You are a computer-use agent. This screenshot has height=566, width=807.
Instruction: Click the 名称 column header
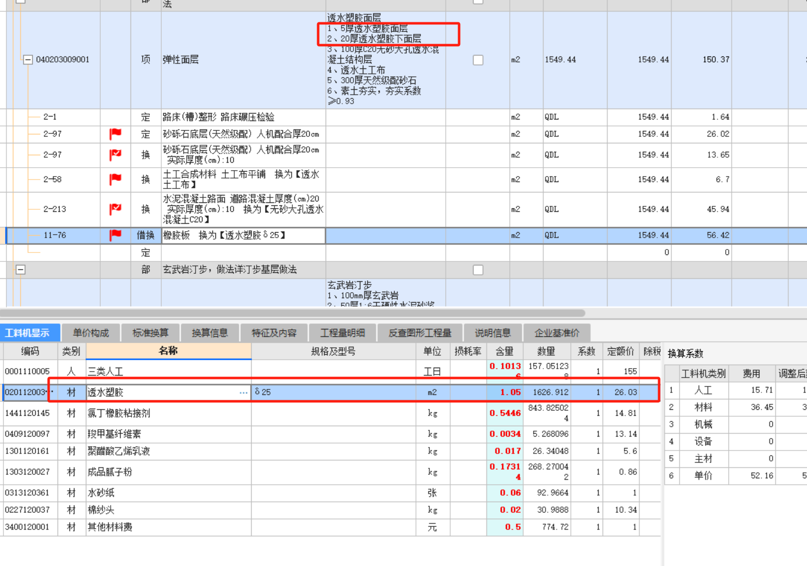(x=168, y=351)
